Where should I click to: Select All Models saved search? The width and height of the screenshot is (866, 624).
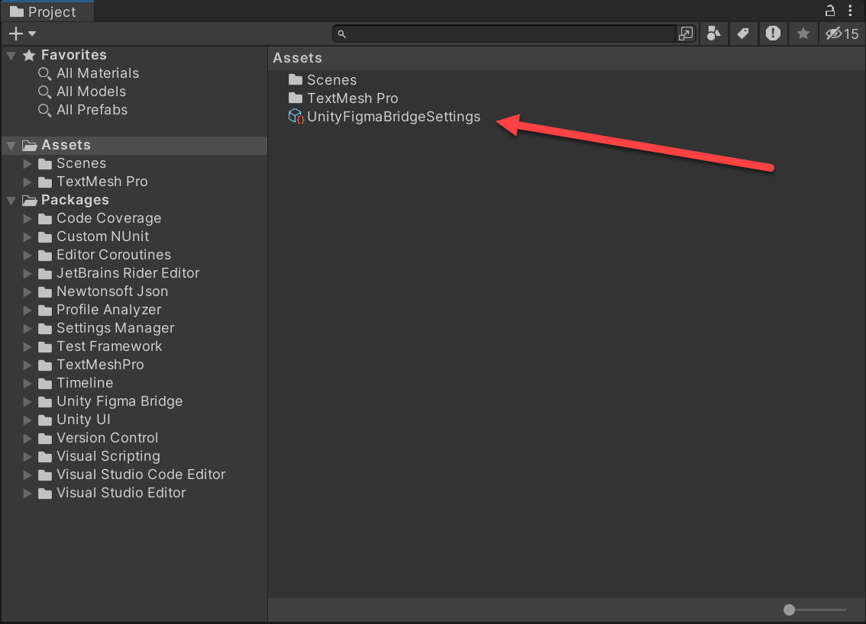(x=91, y=92)
